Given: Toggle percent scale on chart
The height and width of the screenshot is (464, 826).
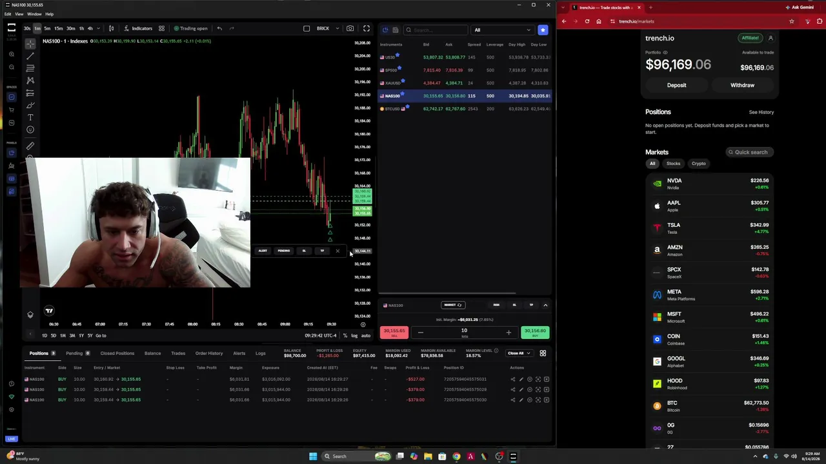Looking at the screenshot, I should tap(345, 336).
